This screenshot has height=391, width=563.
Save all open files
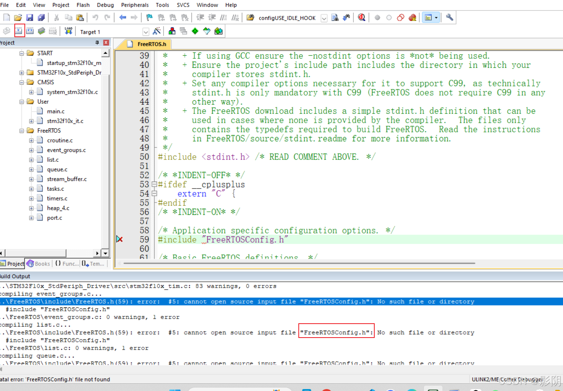(x=41, y=17)
